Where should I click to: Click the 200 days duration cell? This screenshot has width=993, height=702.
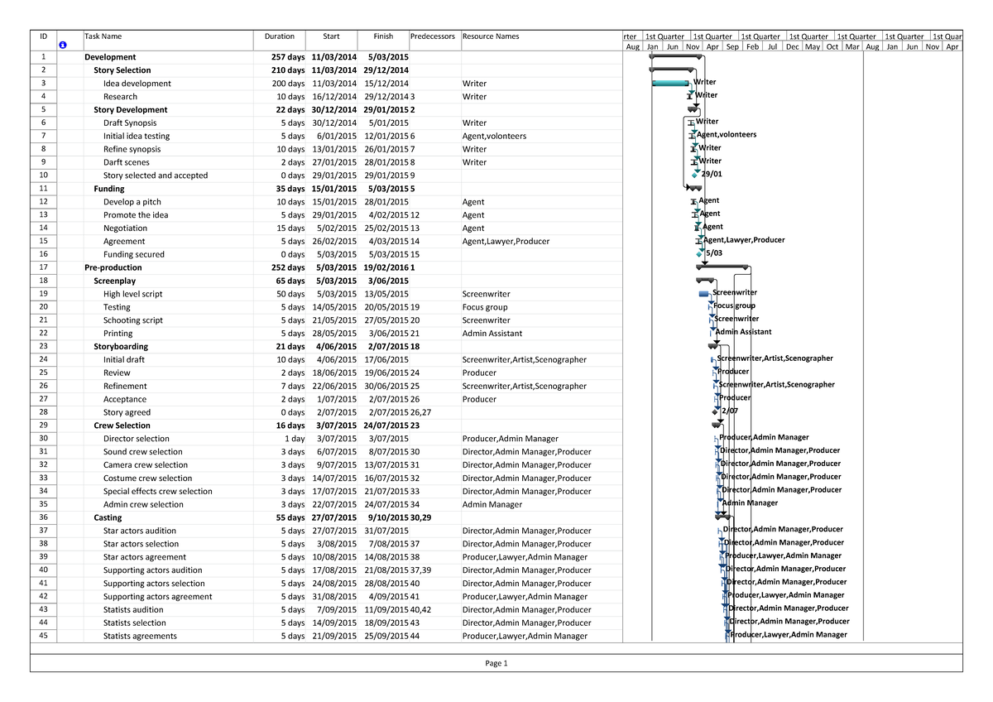[289, 84]
